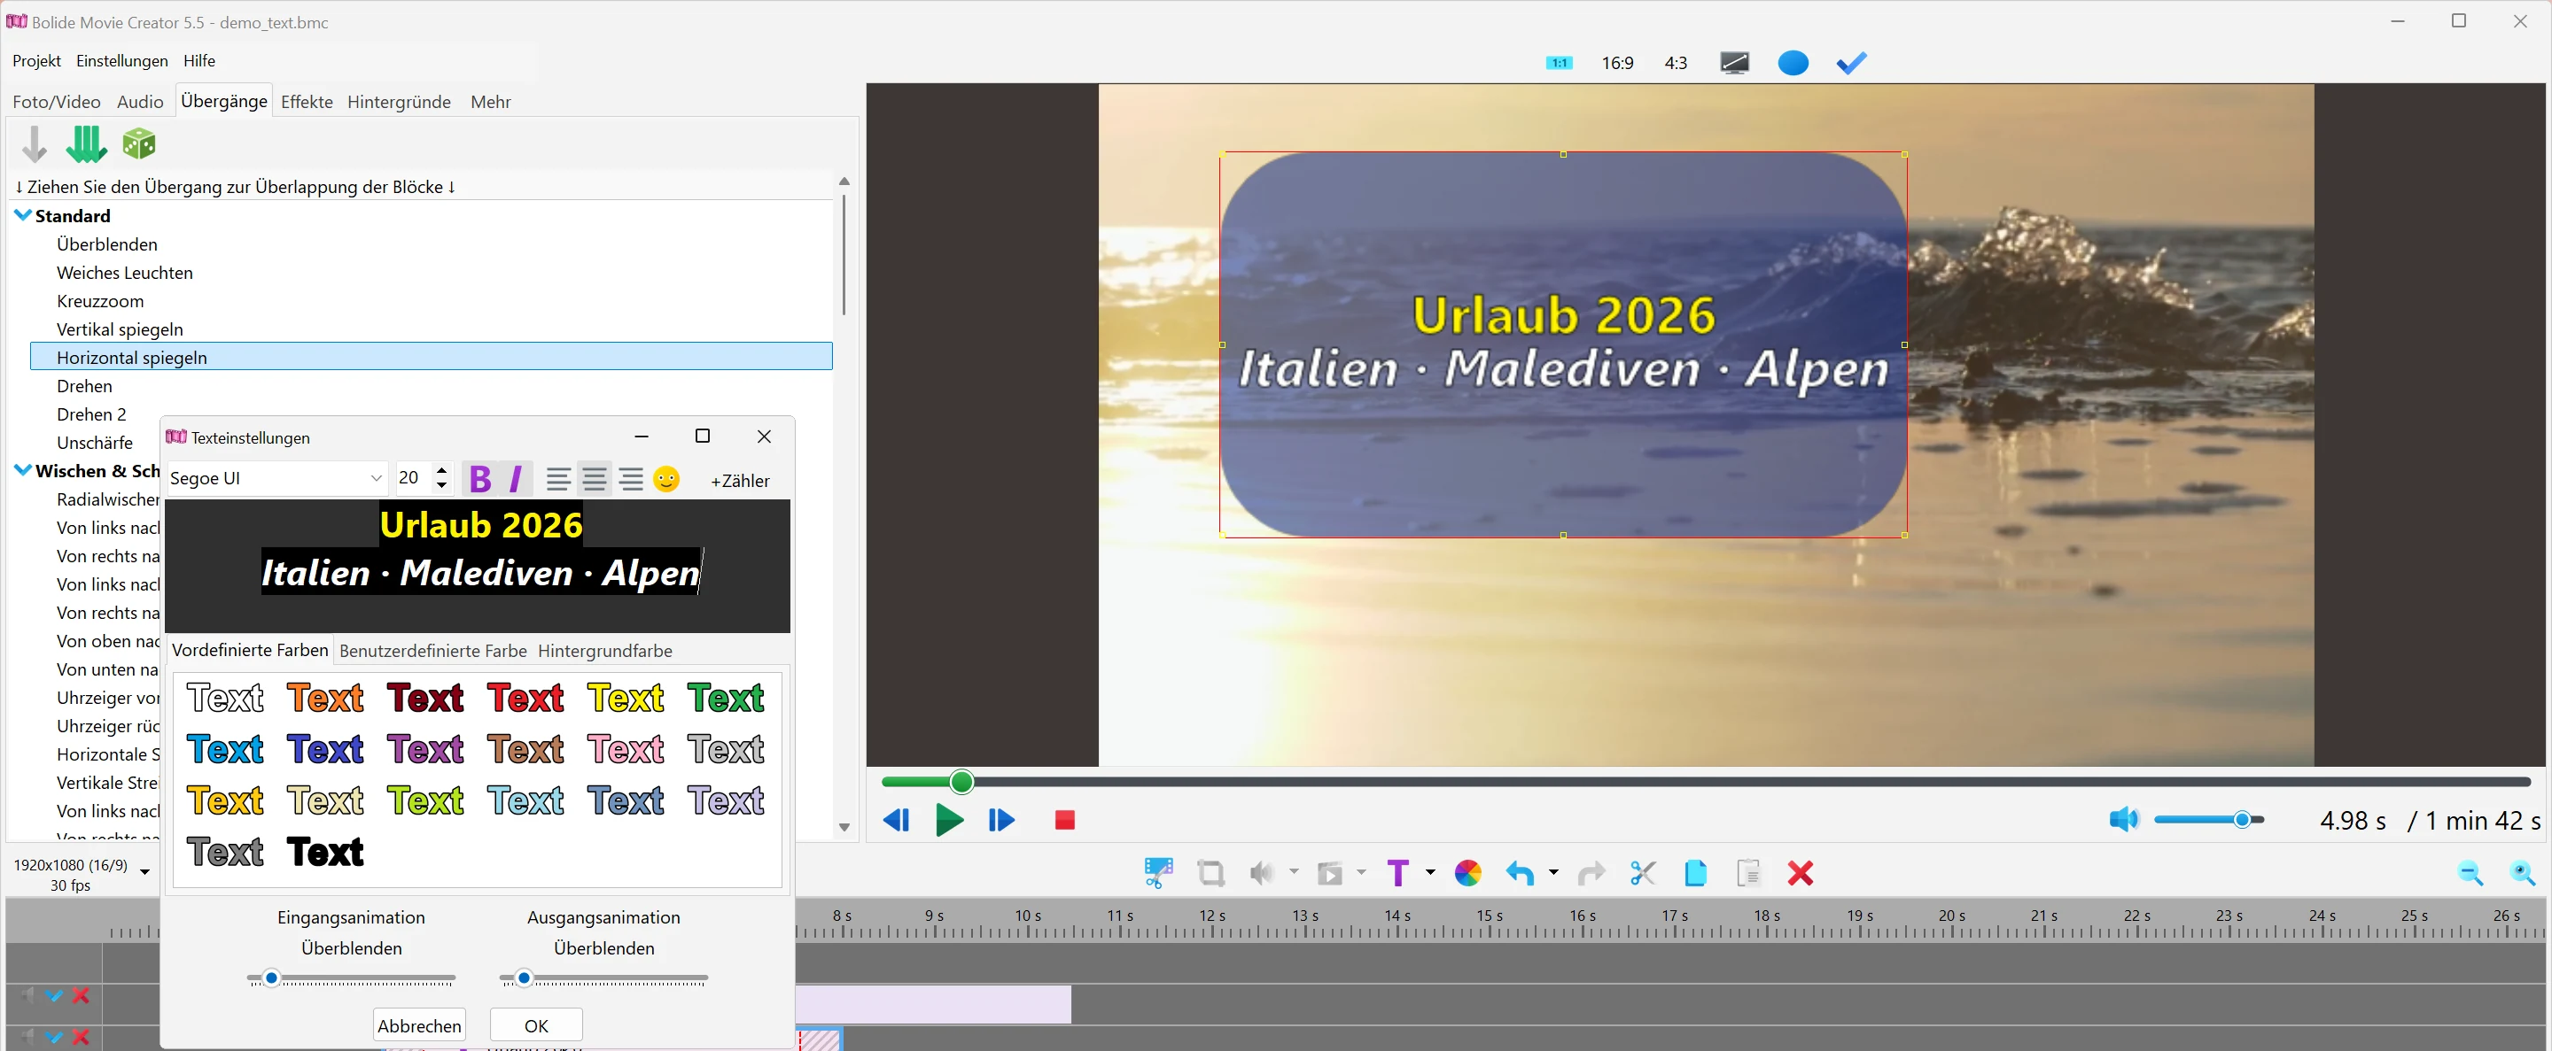
Task: Choose the solid black Text color preset
Action: pos(326,852)
